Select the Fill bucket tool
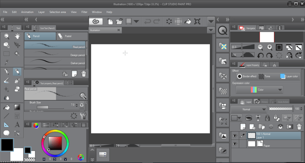This screenshot has width=305, height=163. pyautogui.click(x=6, y=107)
